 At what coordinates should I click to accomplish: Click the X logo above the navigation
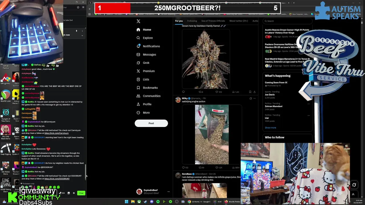click(x=138, y=21)
